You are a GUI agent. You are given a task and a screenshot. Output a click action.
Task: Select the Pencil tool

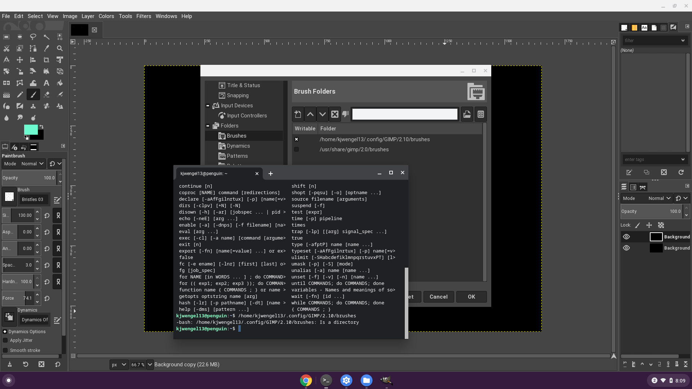coord(20,95)
